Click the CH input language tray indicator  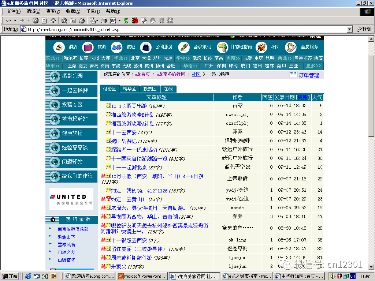pyautogui.click(x=353, y=276)
